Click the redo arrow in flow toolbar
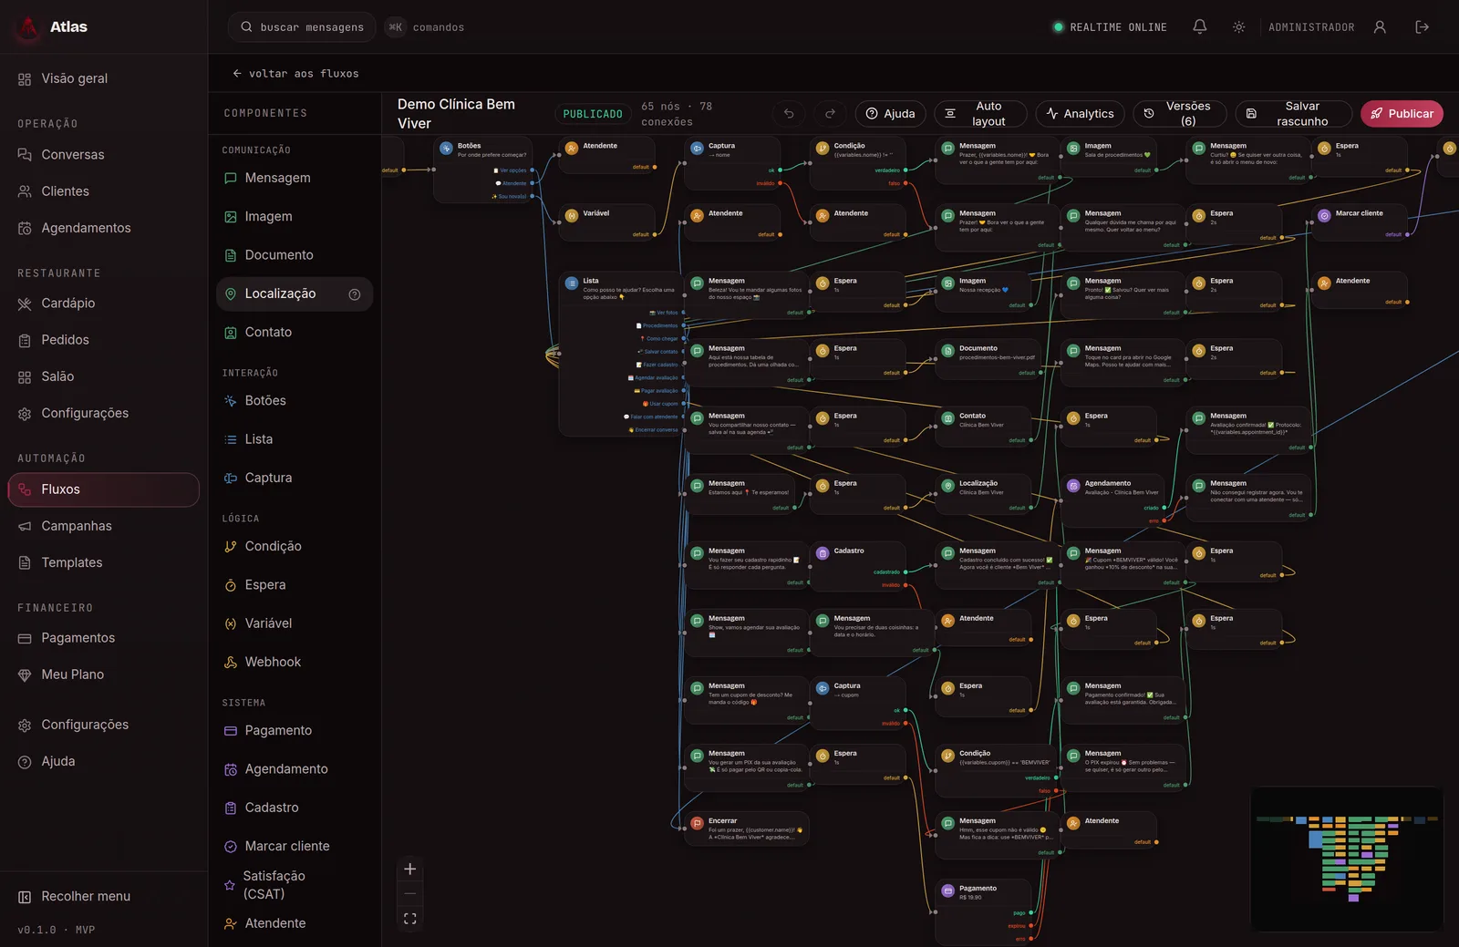The image size is (1459, 947). pos(830,114)
